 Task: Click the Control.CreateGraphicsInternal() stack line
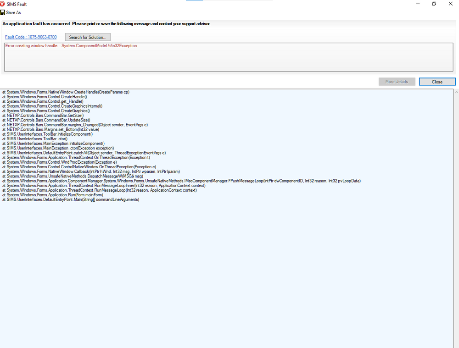pyautogui.click(x=52, y=106)
